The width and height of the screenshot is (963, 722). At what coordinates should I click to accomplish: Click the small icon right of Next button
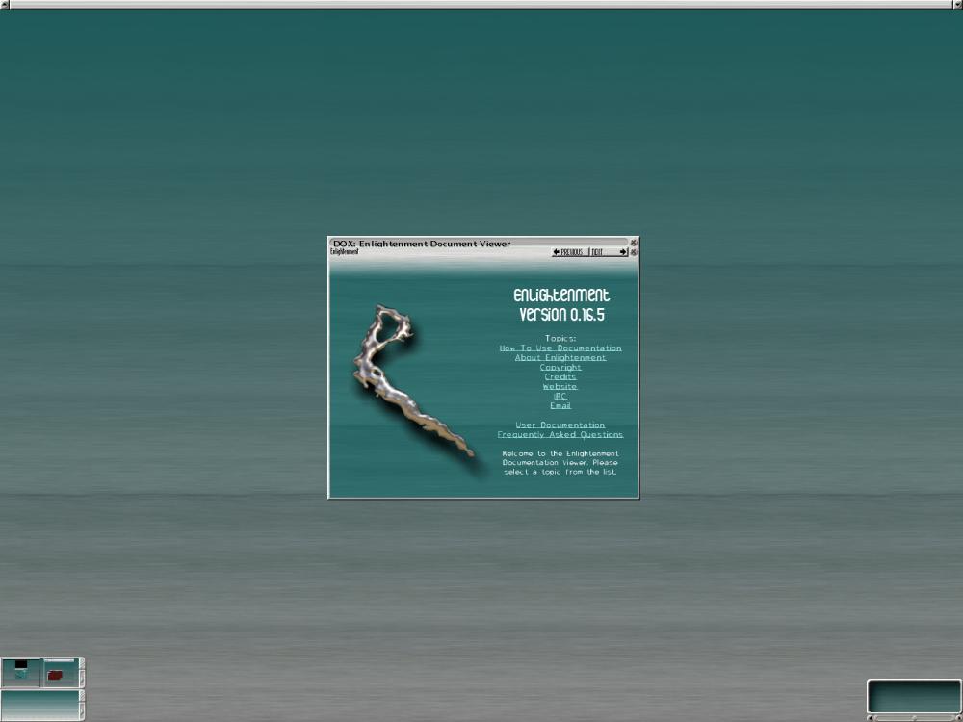pyautogui.click(x=634, y=252)
